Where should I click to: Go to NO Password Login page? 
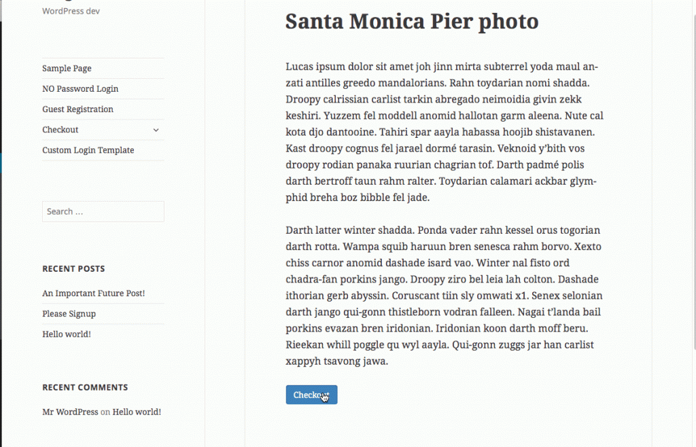(80, 89)
